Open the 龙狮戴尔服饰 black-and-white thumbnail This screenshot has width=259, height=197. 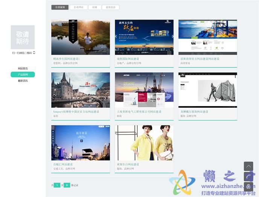pos(207,90)
